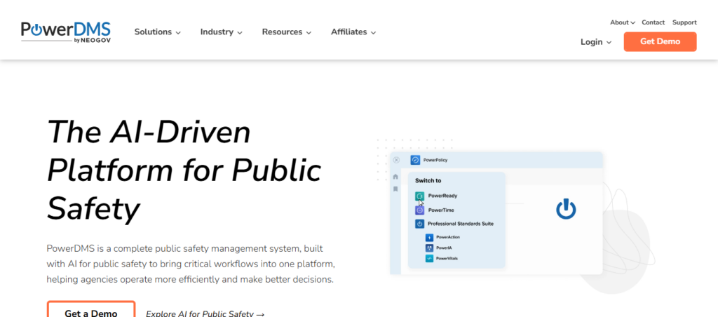Click the orange Get Demo button

click(660, 41)
